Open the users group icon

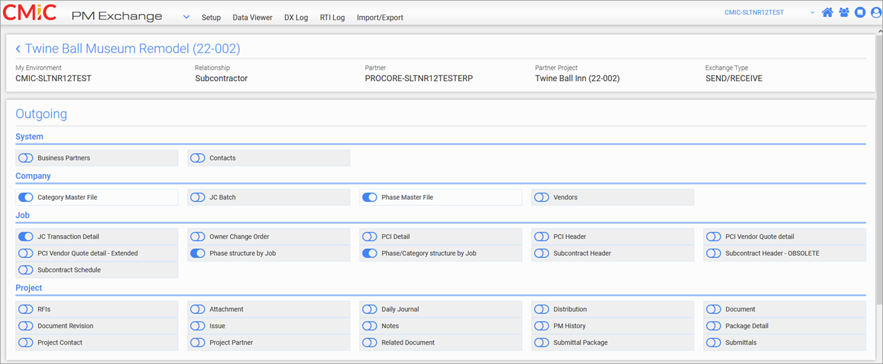[x=843, y=12]
